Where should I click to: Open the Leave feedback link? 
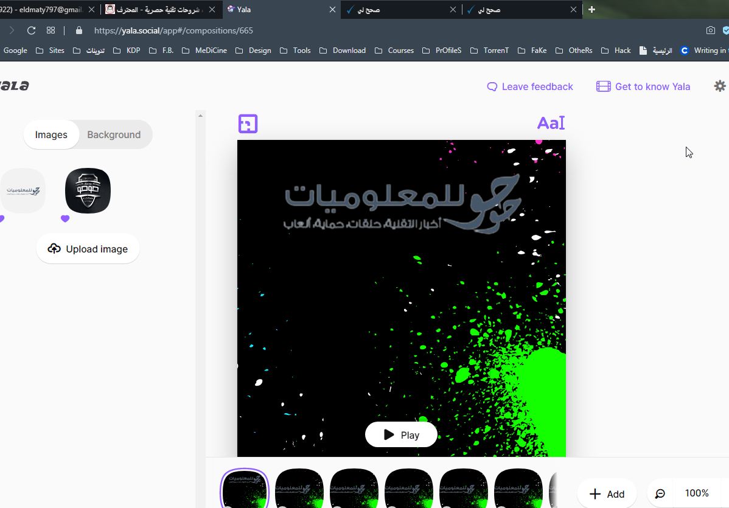[x=529, y=86]
